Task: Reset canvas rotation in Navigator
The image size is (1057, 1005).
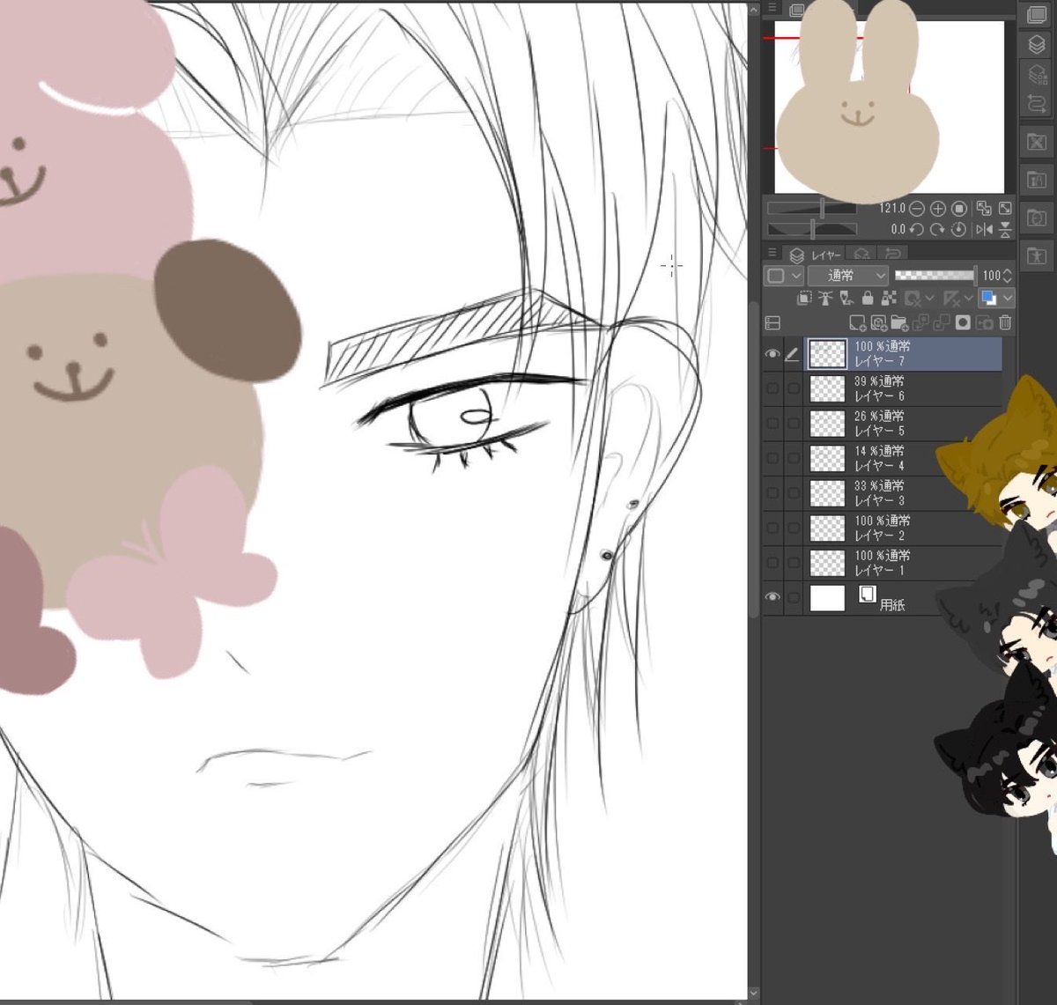Action: [x=958, y=229]
